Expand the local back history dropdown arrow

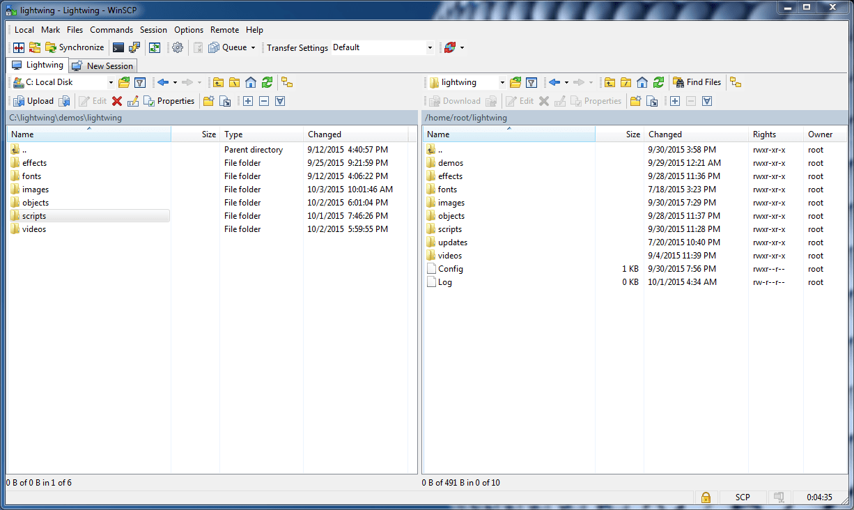175,82
